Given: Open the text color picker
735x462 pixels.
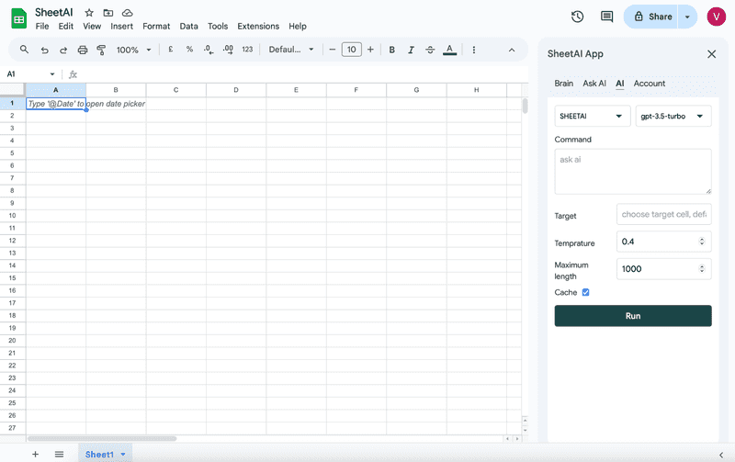Looking at the screenshot, I should (x=449, y=50).
